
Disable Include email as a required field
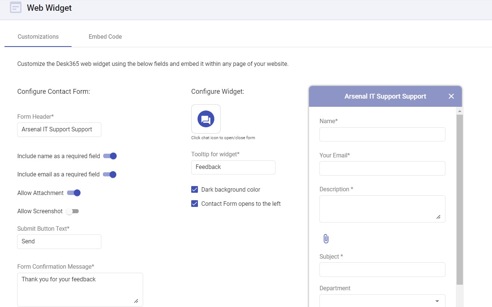tap(110, 174)
